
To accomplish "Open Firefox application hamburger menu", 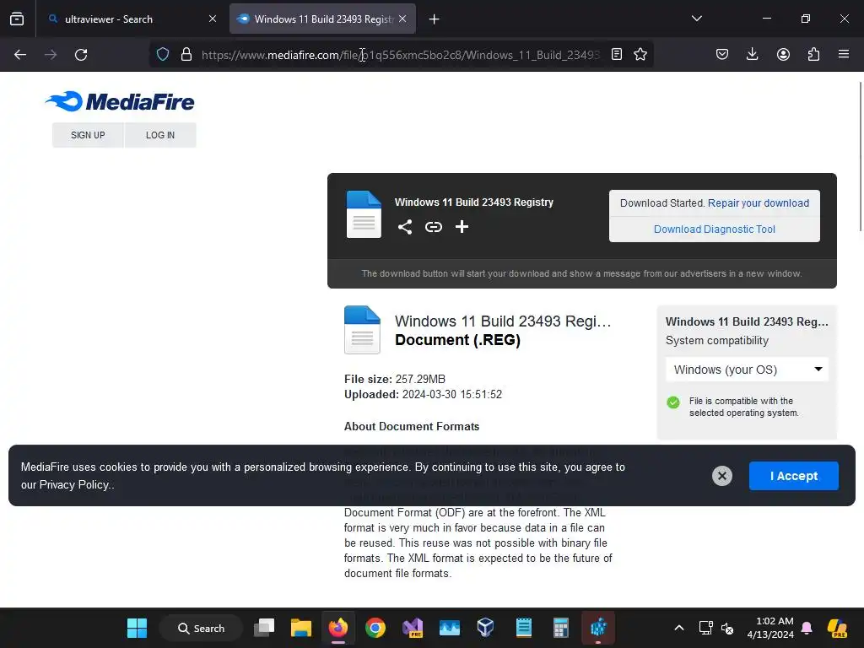I will (x=844, y=55).
